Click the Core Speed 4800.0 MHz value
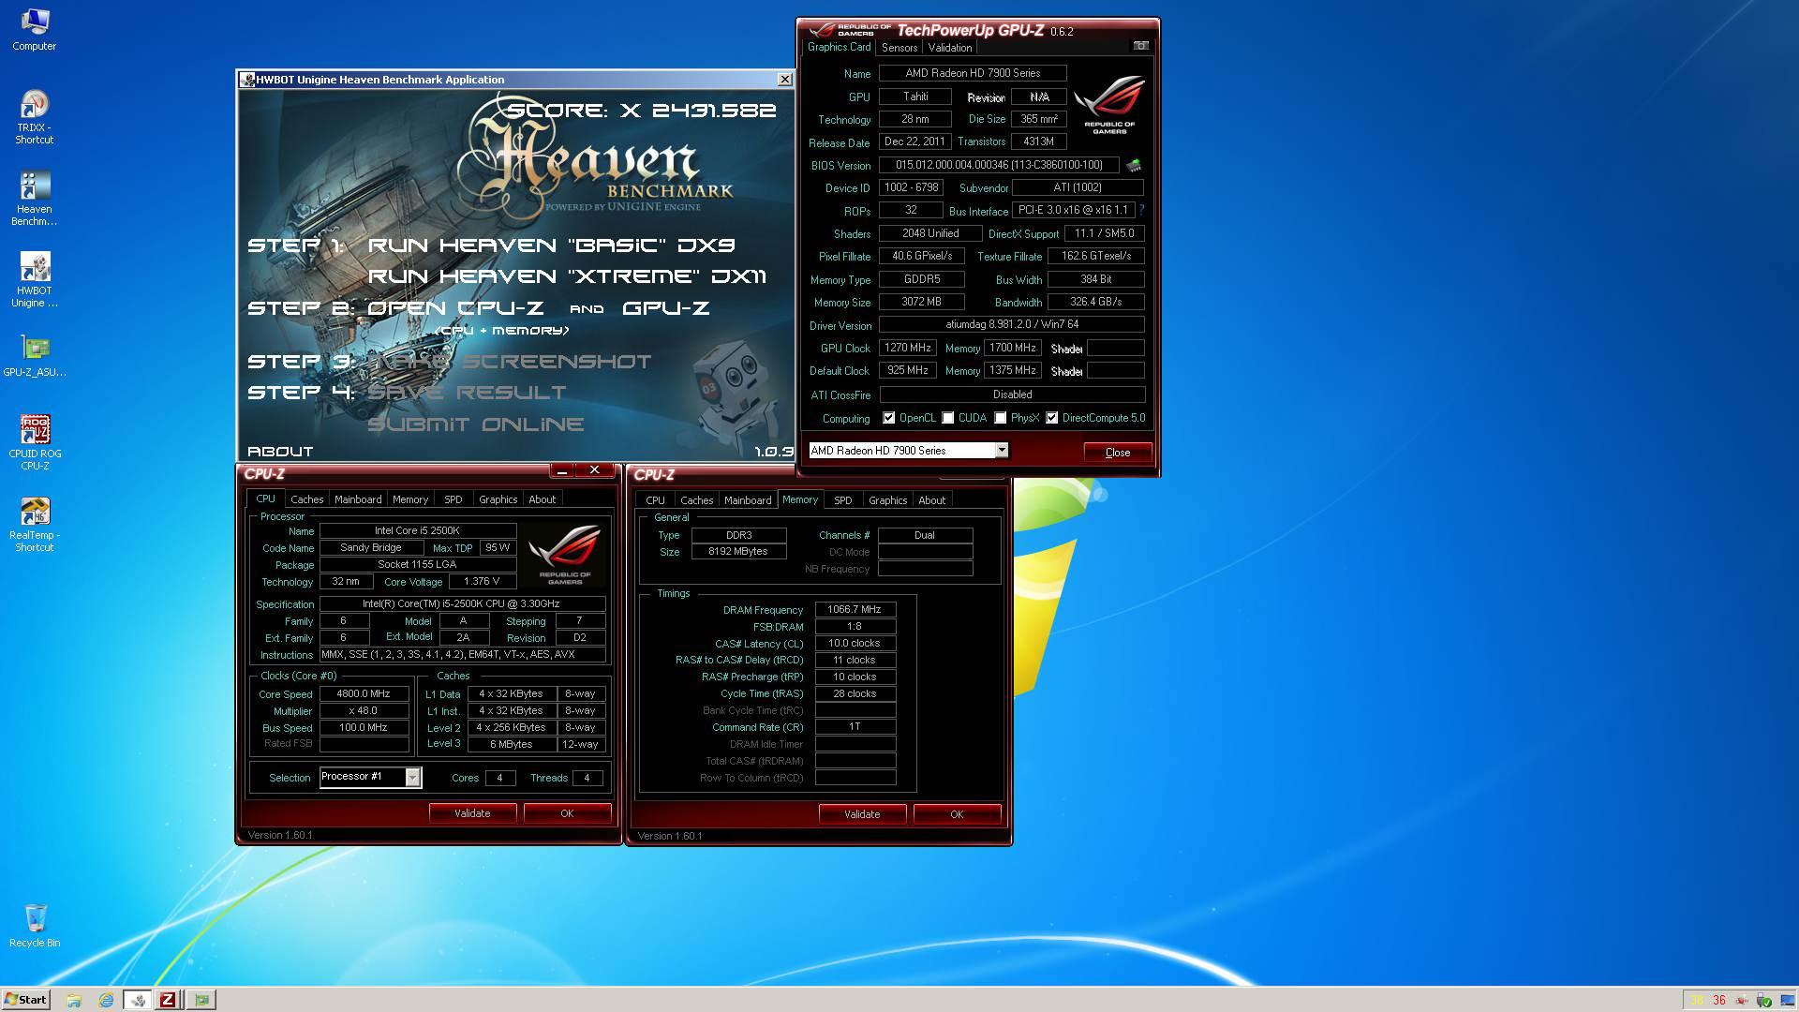The width and height of the screenshot is (1799, 1012). tap(364, 694)
